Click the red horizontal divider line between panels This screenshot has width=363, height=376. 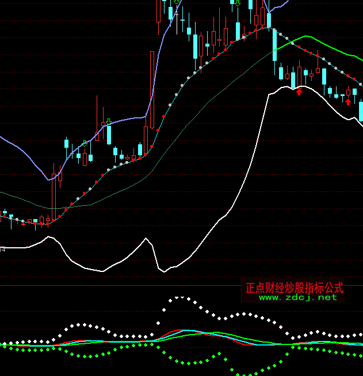(115, 285)
